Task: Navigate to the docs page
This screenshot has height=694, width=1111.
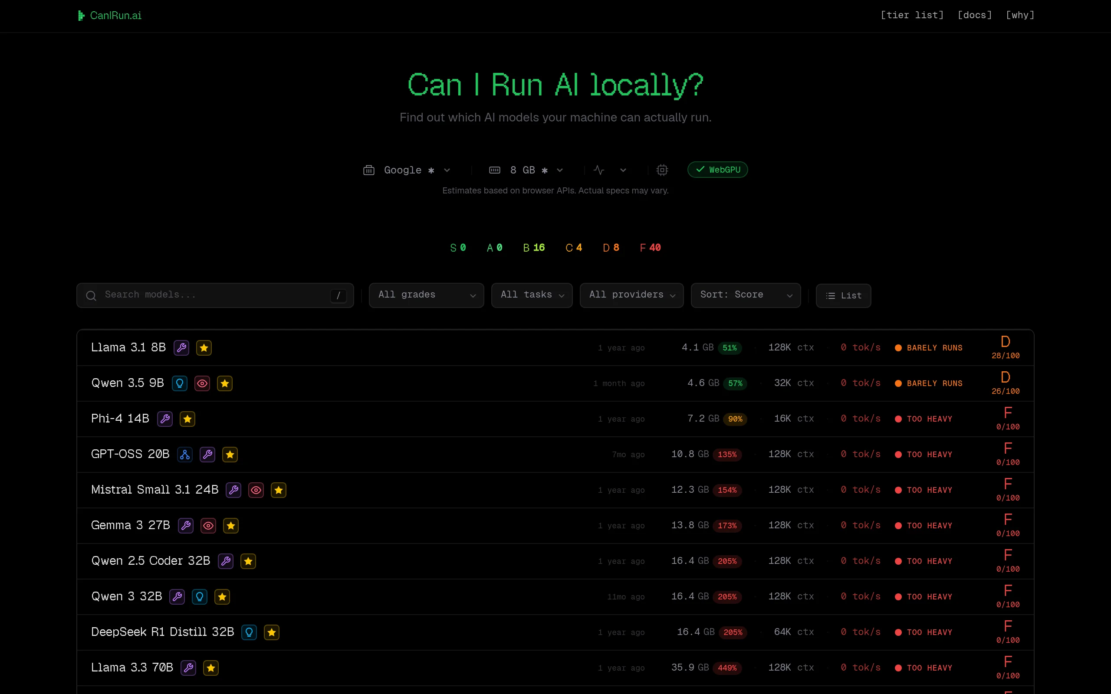Action: point(975,15)
